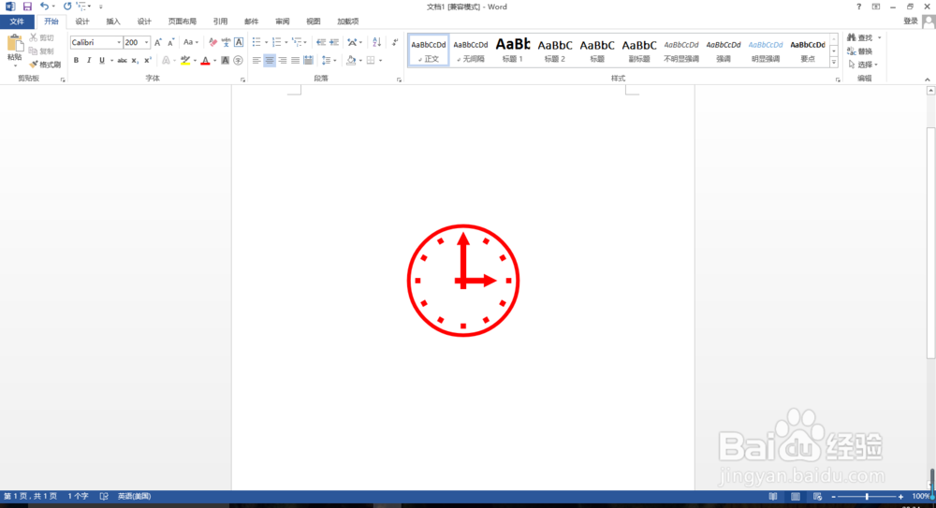
Task: Switch to Read Mode view icon
Action: [773, 497]
